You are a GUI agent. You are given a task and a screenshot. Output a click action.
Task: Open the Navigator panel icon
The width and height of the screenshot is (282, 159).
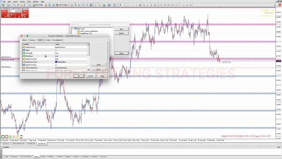[22, 5]
